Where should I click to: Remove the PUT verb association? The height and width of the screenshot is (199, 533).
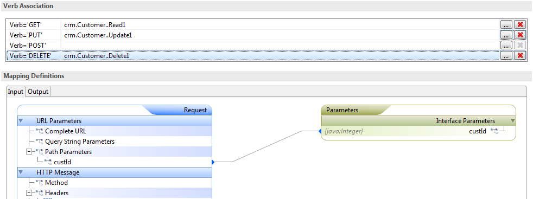point(520,35)
